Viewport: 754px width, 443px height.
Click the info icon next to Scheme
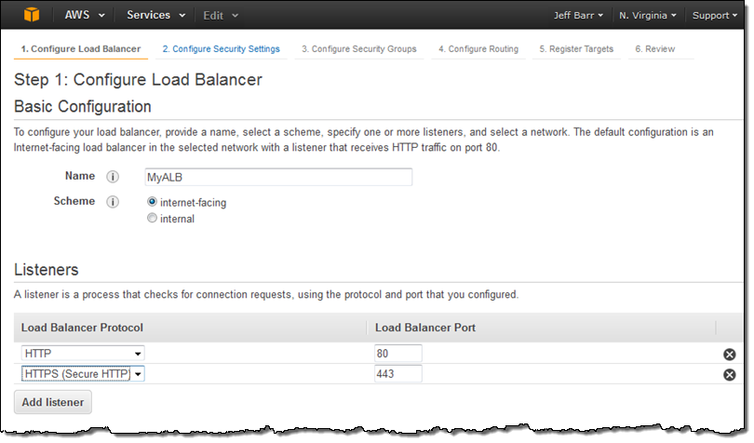point(113,202)
